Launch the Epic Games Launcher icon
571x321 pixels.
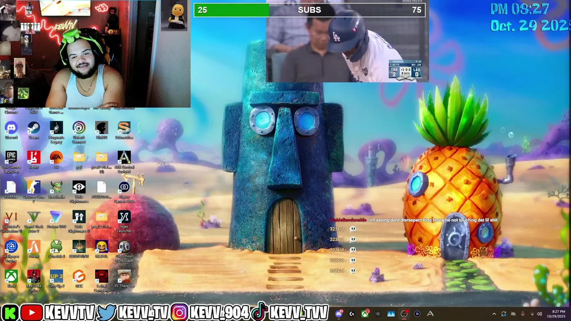[11, 162]
